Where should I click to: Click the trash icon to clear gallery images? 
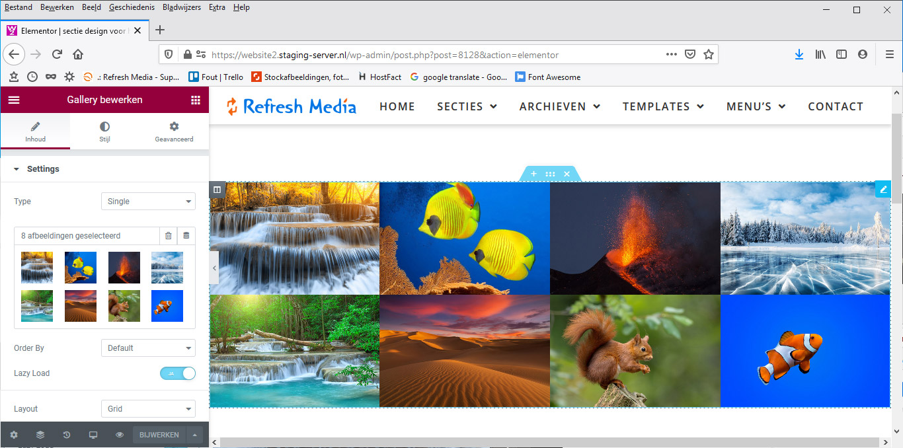click(168, 236)
